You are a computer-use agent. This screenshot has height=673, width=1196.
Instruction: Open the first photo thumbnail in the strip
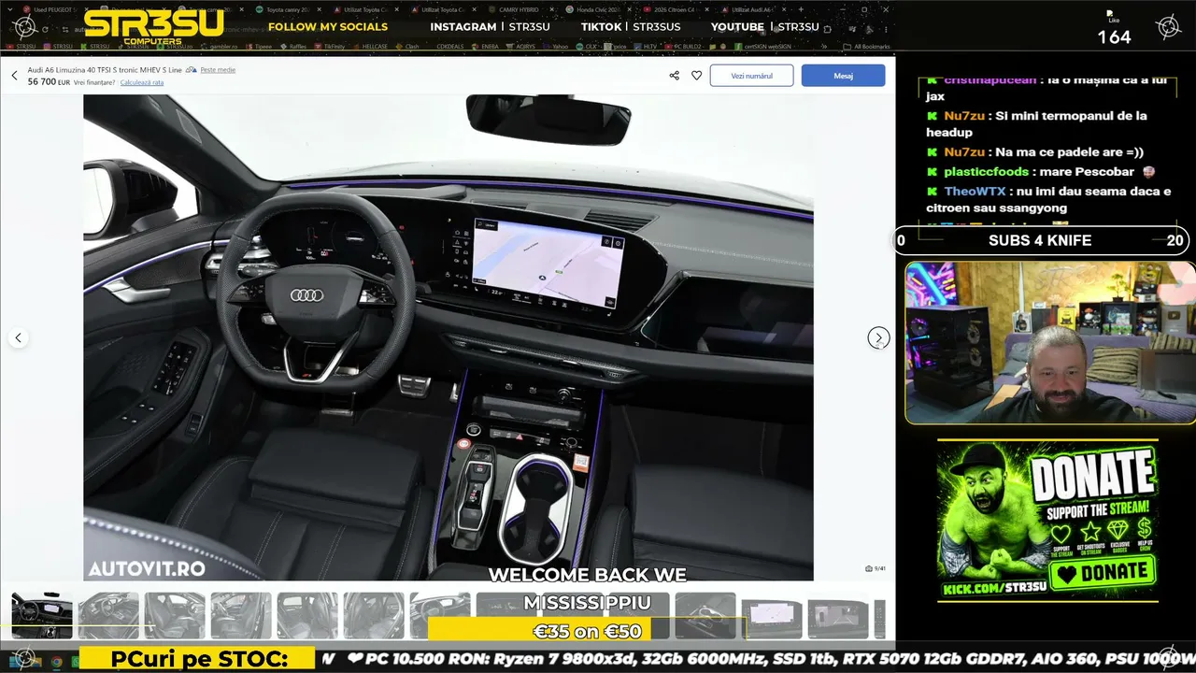coord(42,616)
